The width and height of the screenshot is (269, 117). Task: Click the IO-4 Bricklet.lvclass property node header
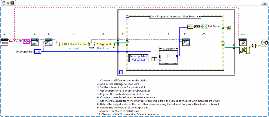coord(73,44)
